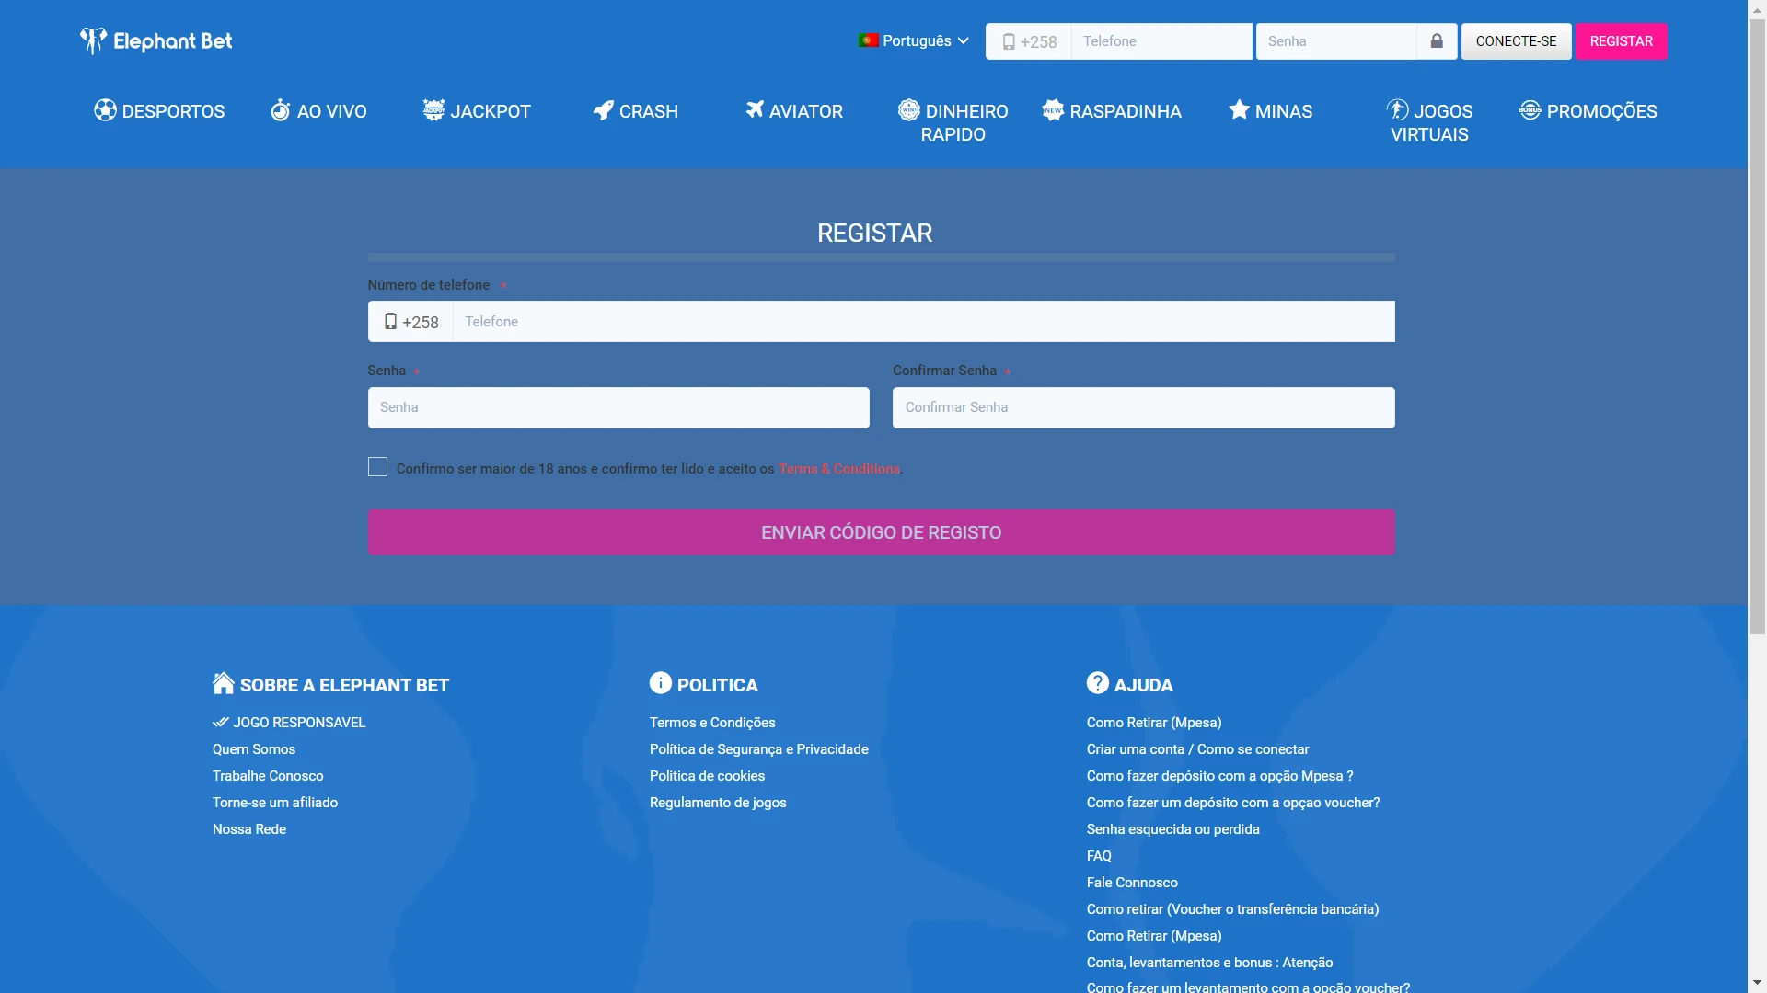Go to PROMOÇÕES page
1767x993 pixels.
point(1588,111)
